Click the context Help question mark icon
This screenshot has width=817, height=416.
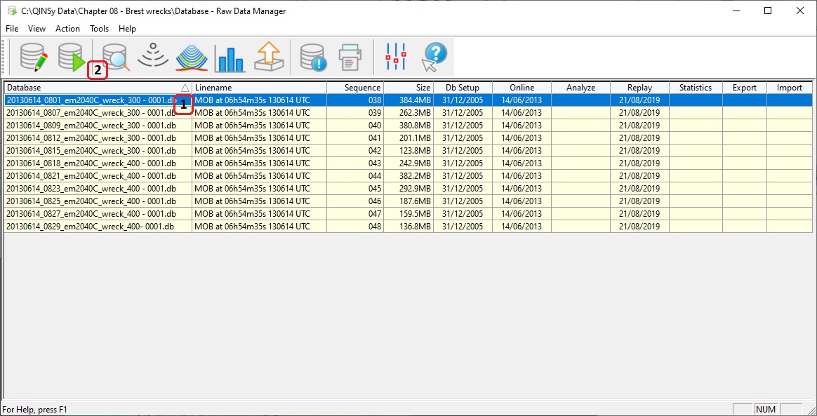pos(434,57)
